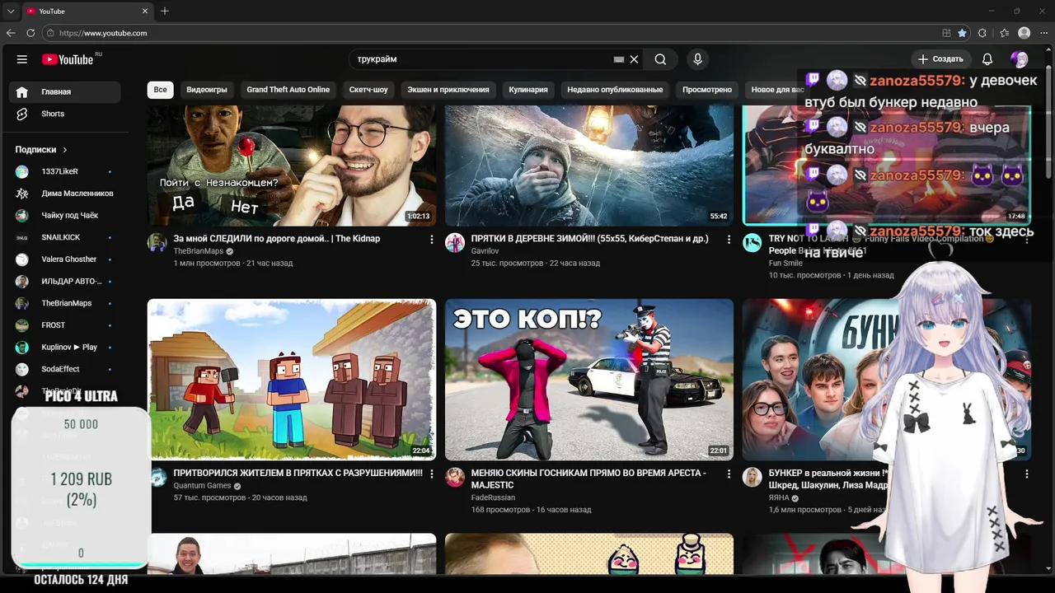Reload page with browser refresh icon
This screenshot has height=593, width=1055.
pyautogui.click(x=30, y=33)
